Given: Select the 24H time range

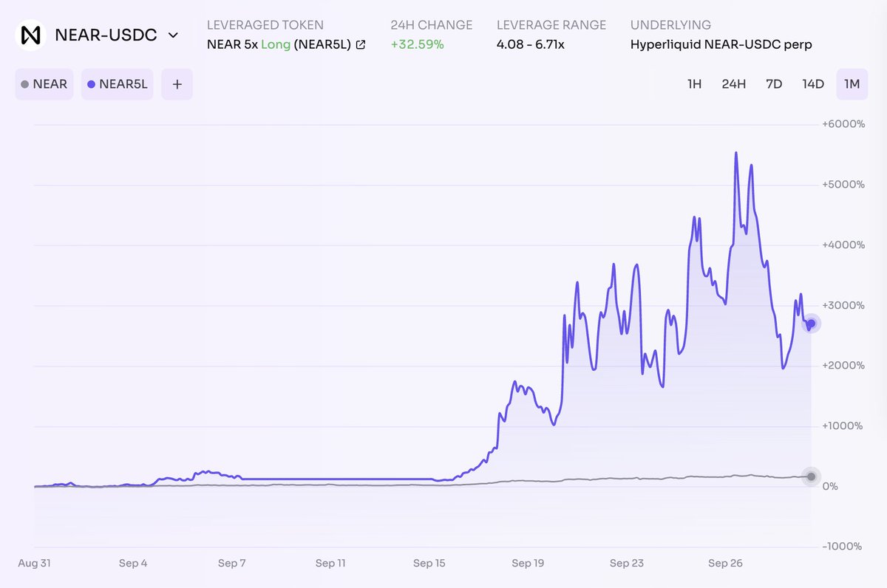Looking at the screenshot, I should [734, 84].
